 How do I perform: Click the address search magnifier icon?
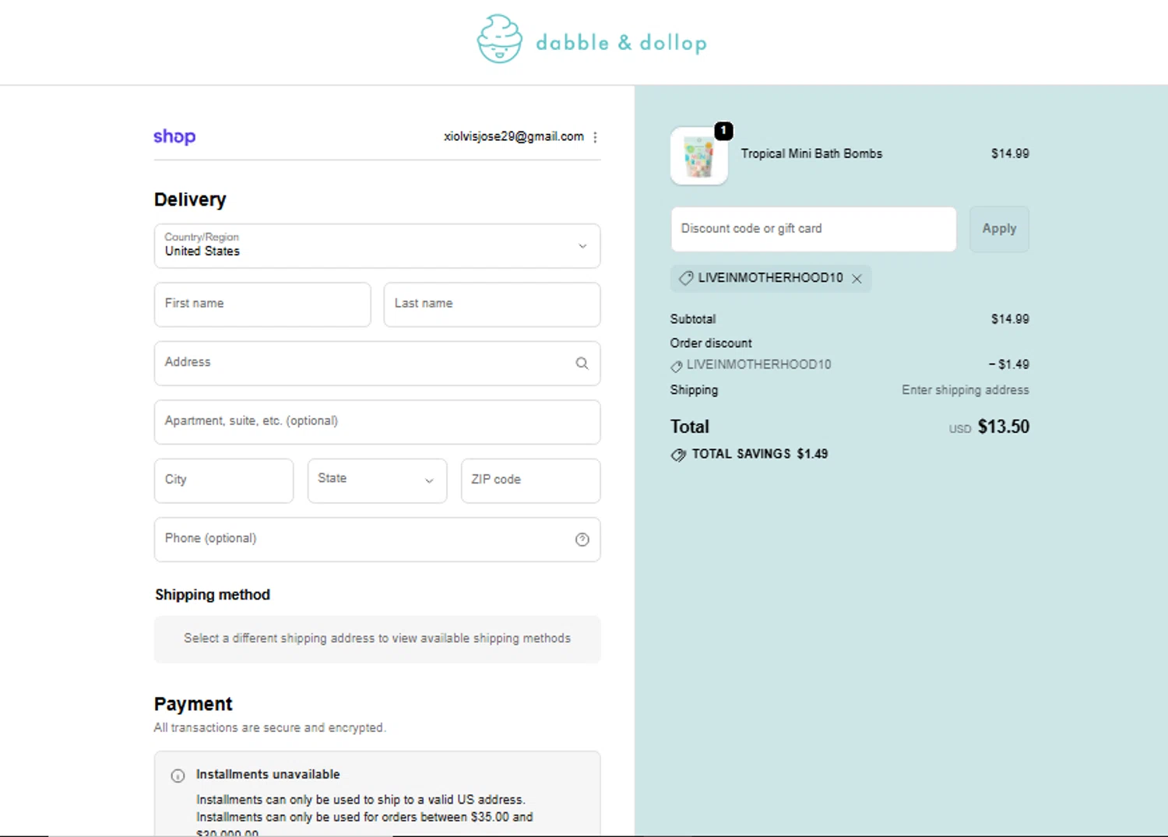coord(582,363)
